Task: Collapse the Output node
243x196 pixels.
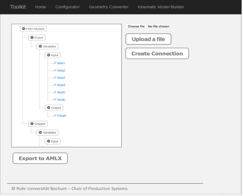Action: (48, 108)
